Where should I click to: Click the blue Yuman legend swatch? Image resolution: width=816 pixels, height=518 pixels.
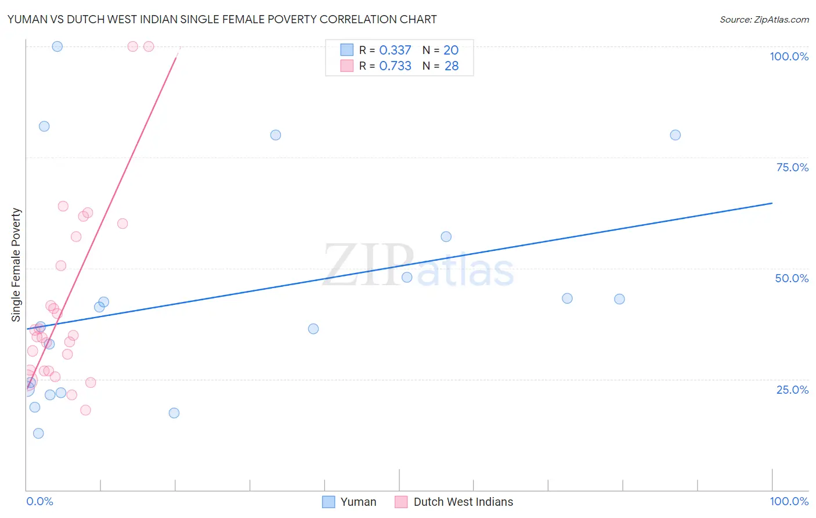pos(328,502)
